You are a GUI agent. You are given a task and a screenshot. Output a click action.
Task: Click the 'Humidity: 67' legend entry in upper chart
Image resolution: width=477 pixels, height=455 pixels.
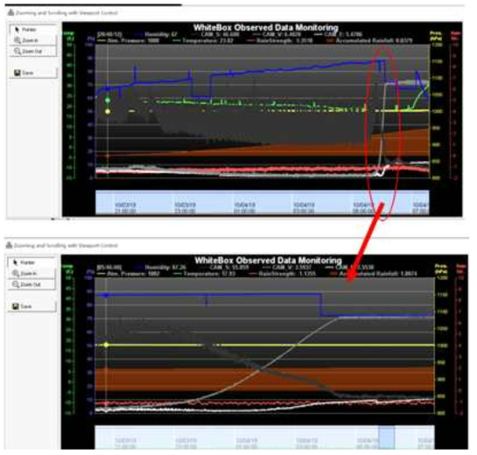coord(156,34)
